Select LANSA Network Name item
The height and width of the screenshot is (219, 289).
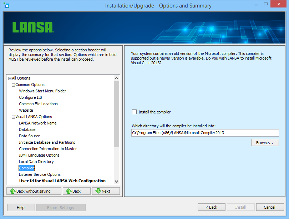(x=37, y=123)
